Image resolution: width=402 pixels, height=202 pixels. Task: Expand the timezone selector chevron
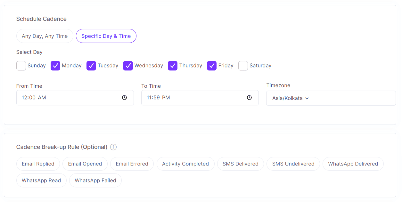point(307,98)
